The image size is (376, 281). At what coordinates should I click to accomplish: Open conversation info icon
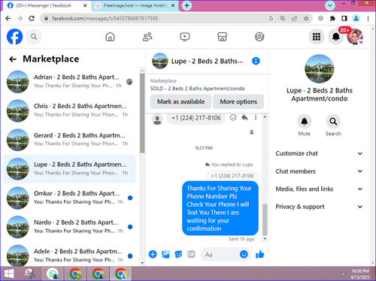point(256,61)
